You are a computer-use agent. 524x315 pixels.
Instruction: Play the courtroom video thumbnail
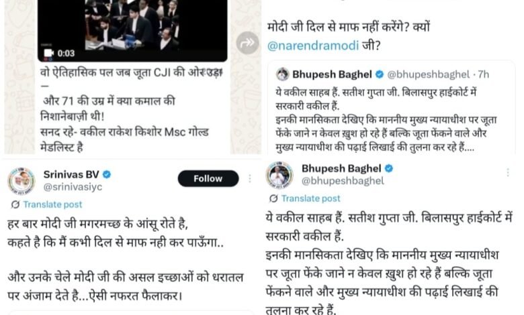132,31
